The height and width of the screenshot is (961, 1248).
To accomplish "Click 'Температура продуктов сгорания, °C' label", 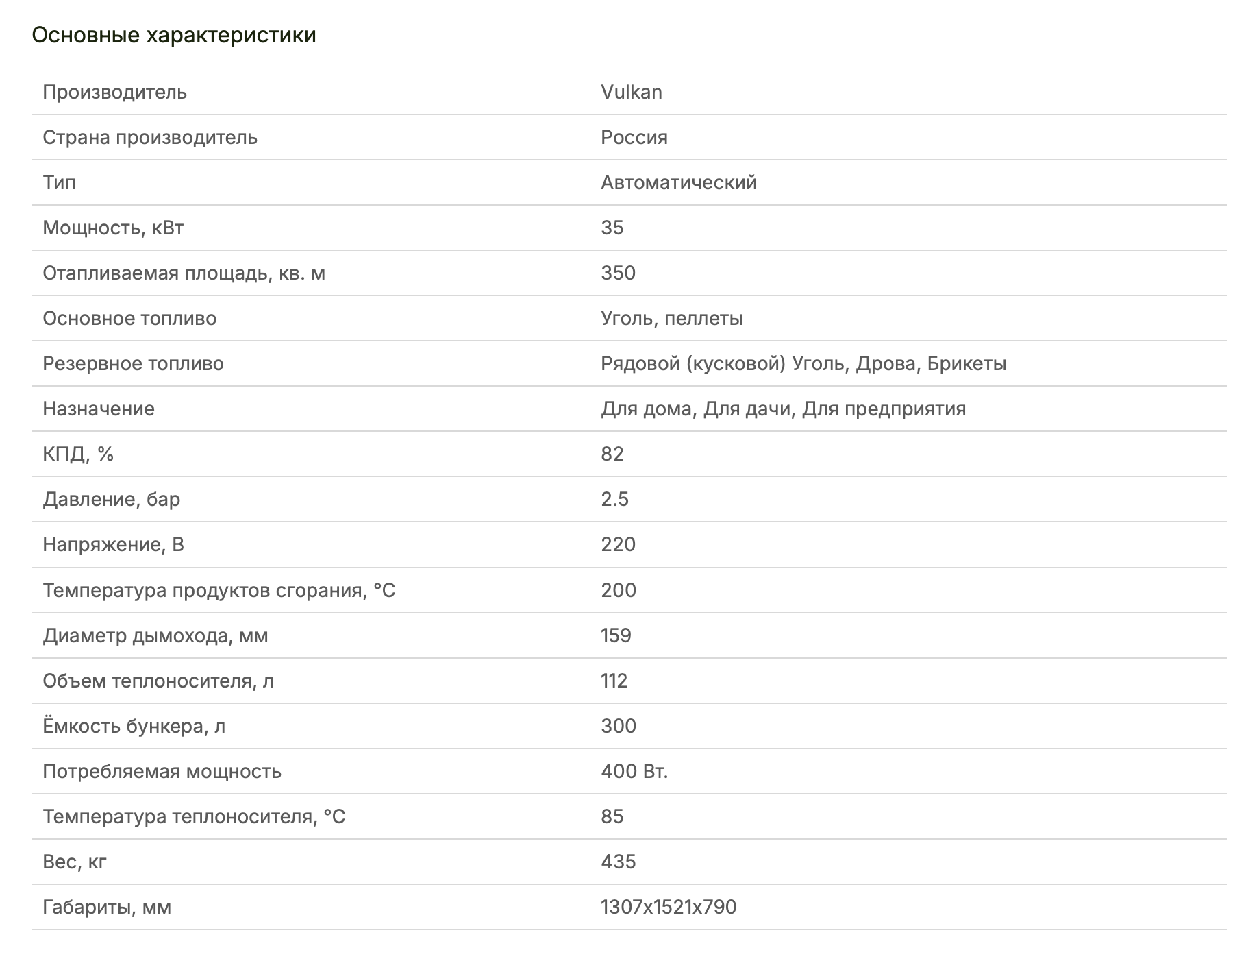I will pos(219,590).
